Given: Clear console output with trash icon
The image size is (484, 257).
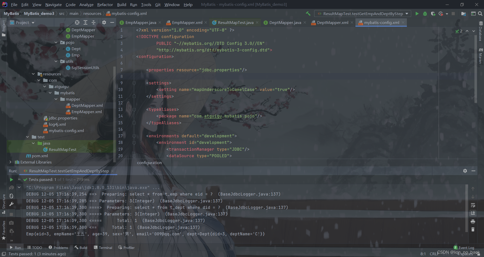Looking at the screenshot, I should pyautogui.click(x=473, y=230).
